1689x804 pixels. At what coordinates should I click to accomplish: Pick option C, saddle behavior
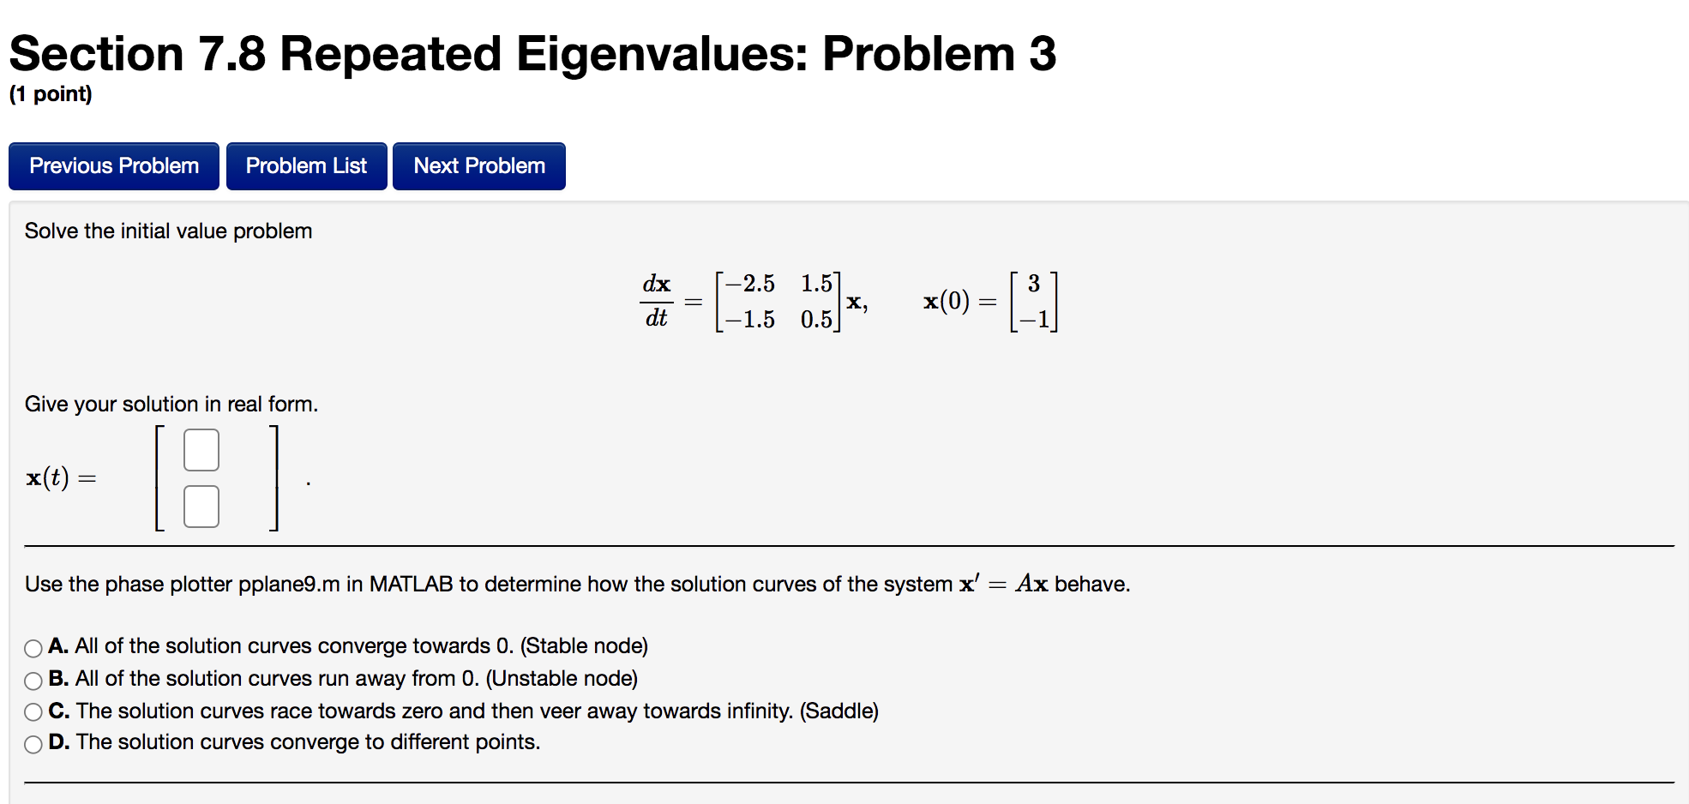click(x=32, y=712)
